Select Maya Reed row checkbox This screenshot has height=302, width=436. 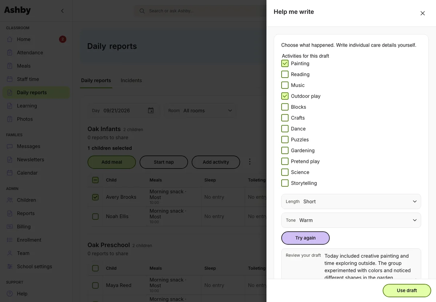95,285
